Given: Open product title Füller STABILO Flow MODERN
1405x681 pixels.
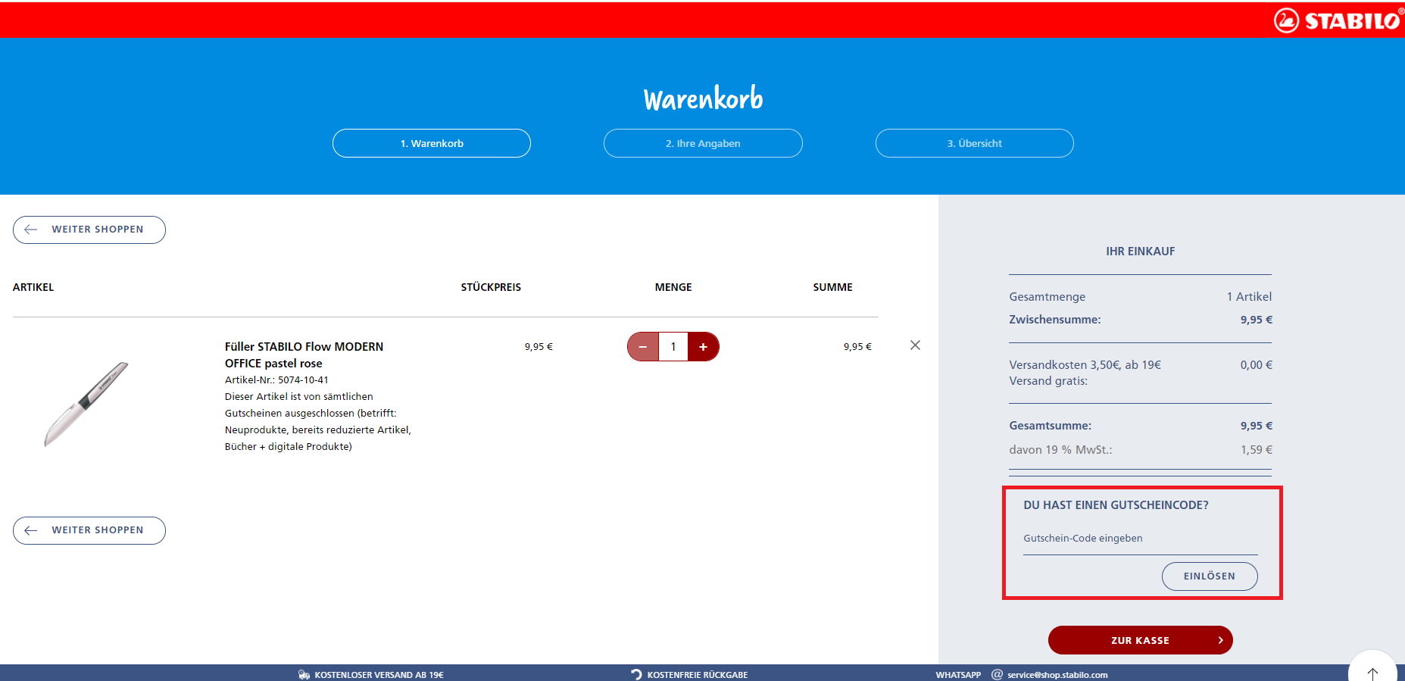Looking at the screenshot, I should pyautogui.click(x=304, y=355).
